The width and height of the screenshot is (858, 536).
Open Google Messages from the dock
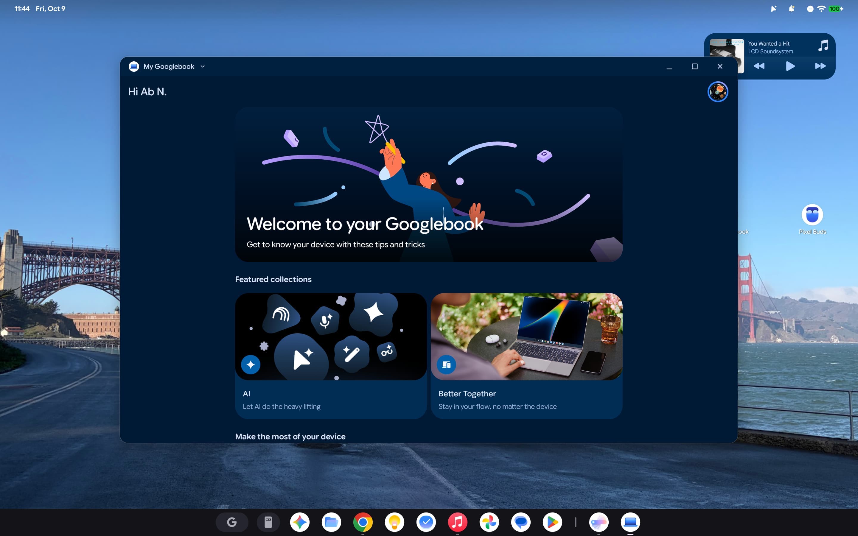click(x=520, y=522)
